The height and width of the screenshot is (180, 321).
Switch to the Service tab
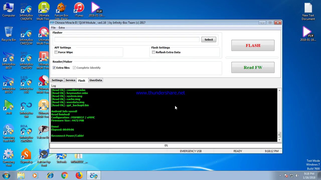tap(70, 80)
